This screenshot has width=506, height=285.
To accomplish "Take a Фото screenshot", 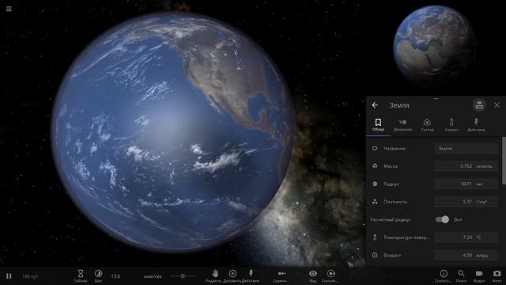I will pyautogui.click(x=497, y=276).
